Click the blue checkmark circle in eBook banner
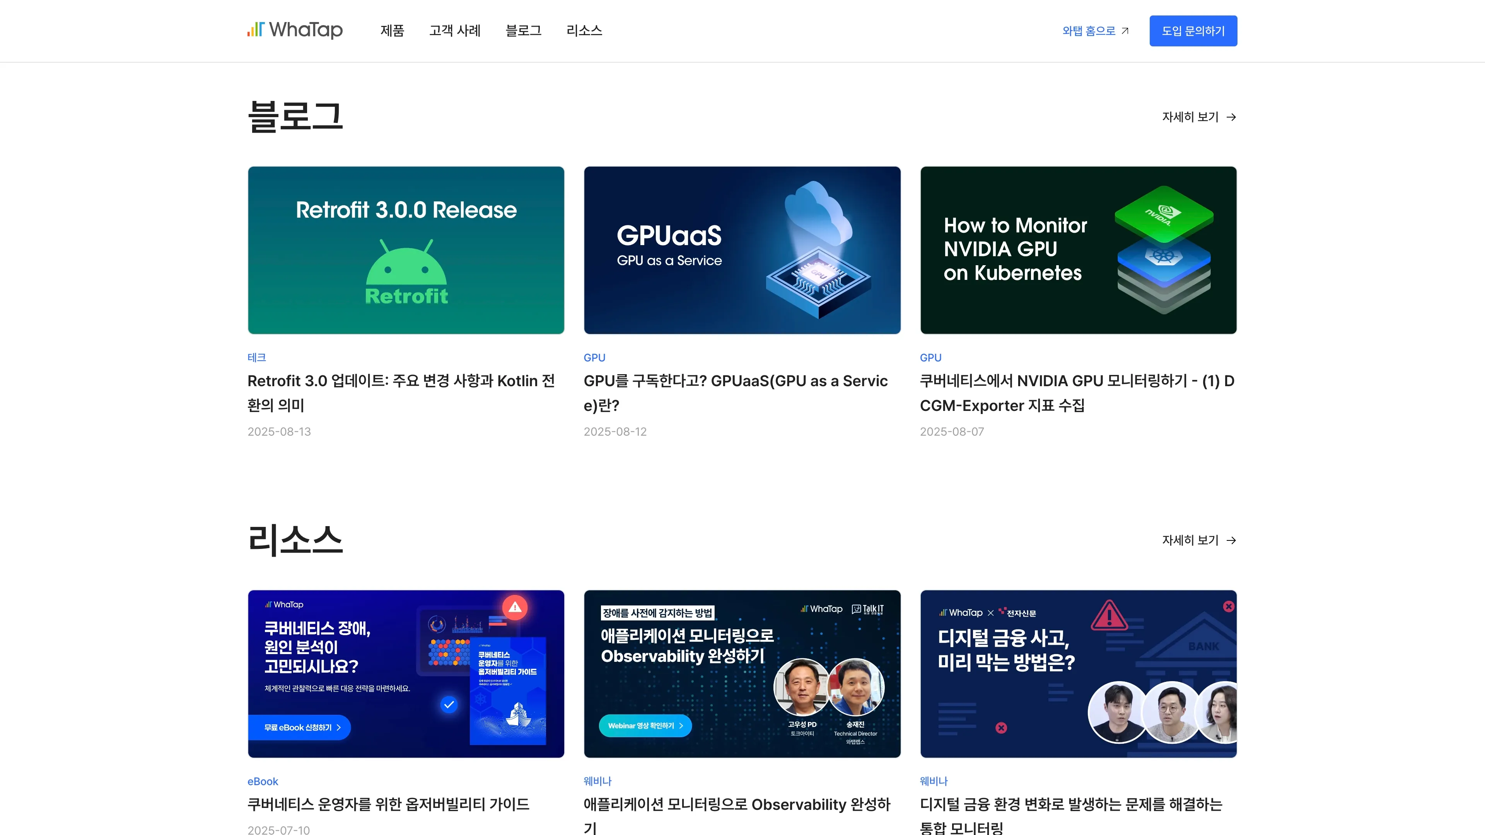This screenshot has height=835, width=1485. pos(449,704)
